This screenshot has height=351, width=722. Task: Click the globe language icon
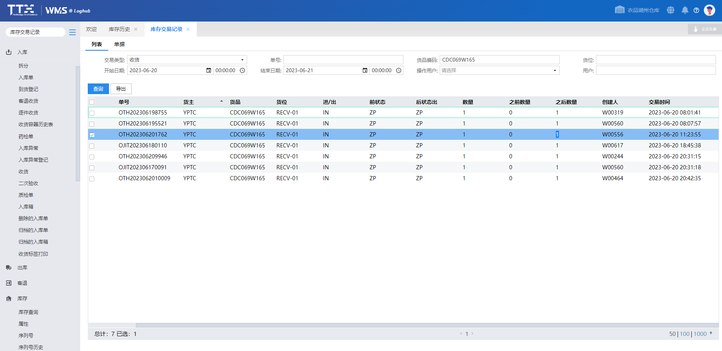[671, 10]
